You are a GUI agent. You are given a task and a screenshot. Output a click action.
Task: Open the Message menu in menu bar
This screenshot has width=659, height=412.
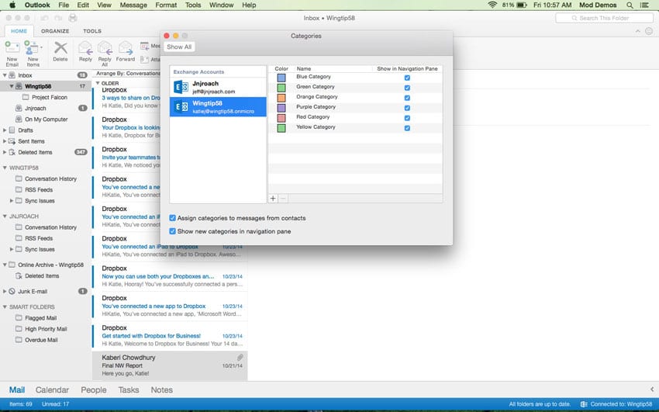[x=133, y=5]
